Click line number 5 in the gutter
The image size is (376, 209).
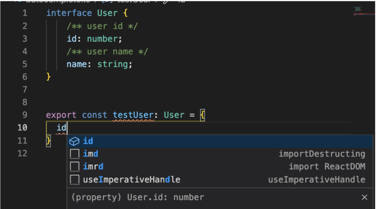point(25,64)
